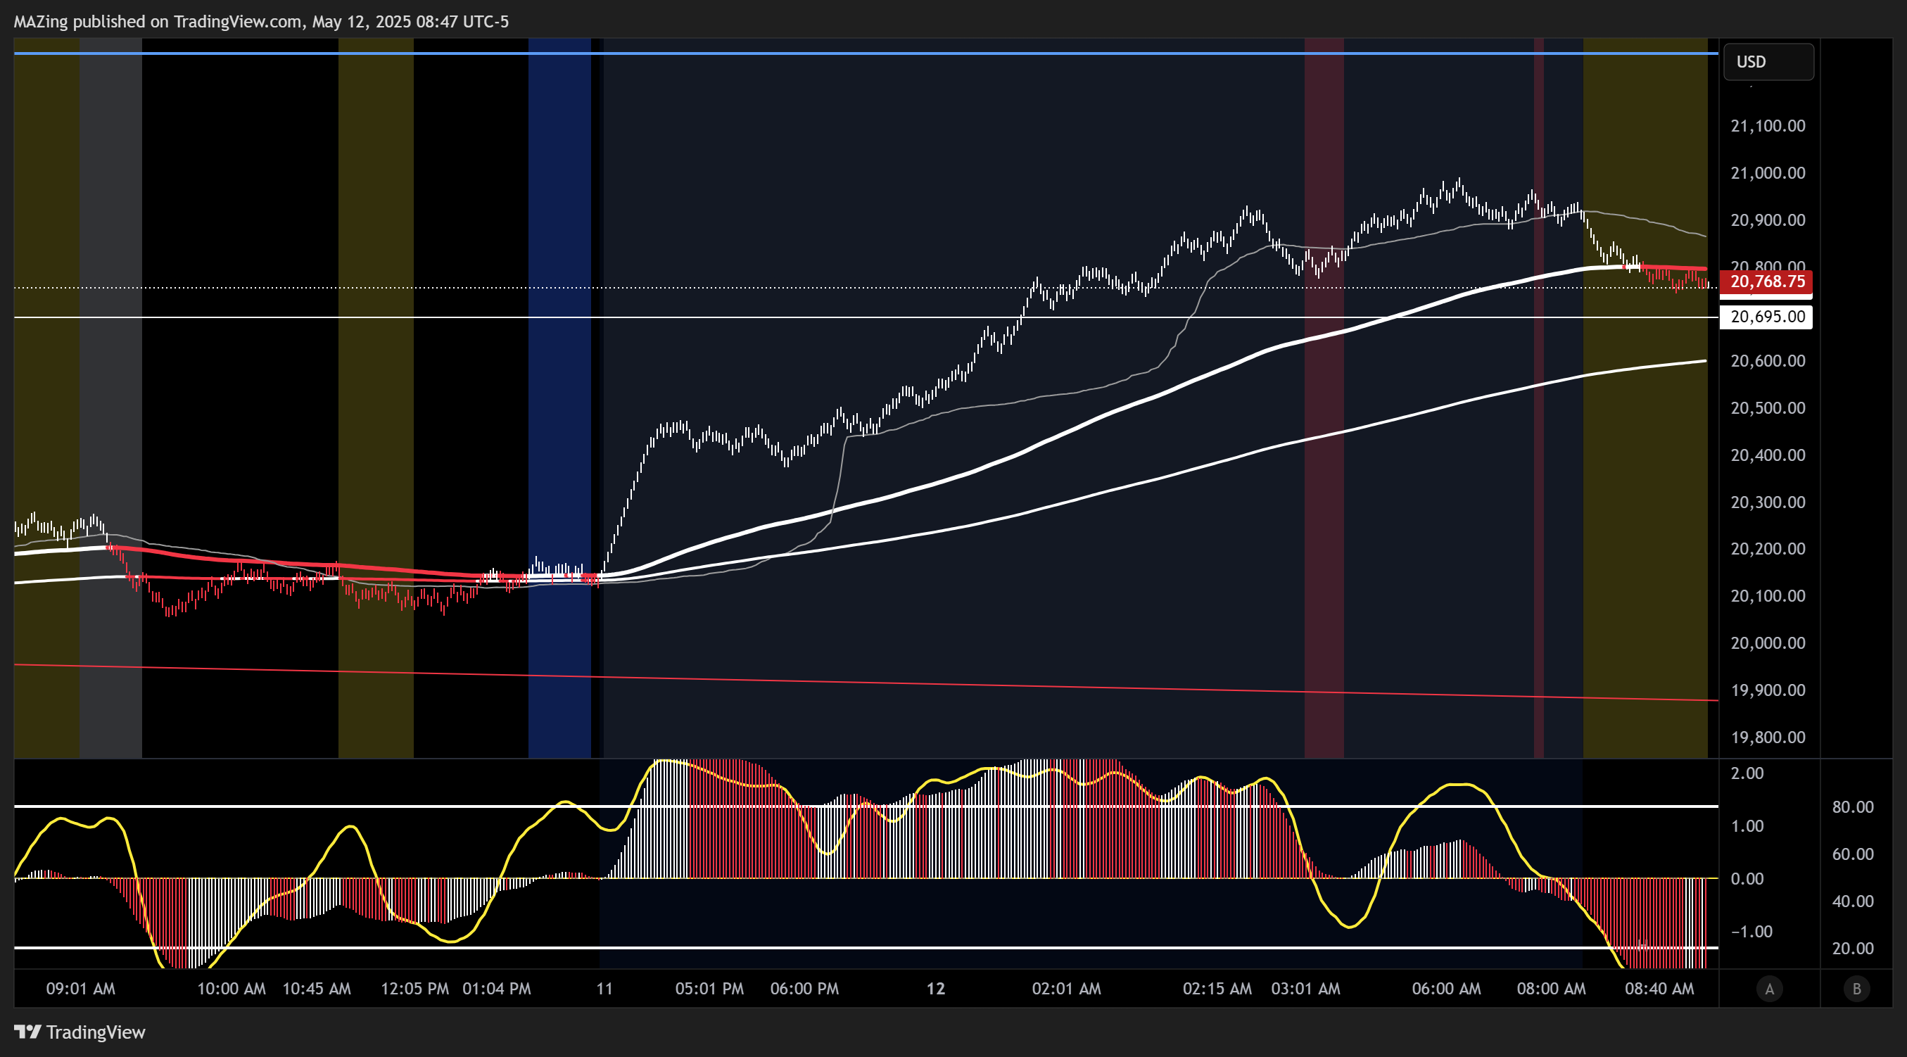Toggle the B scale button
This screenshot has height=1057, width=1907.
coord(1856,989)
